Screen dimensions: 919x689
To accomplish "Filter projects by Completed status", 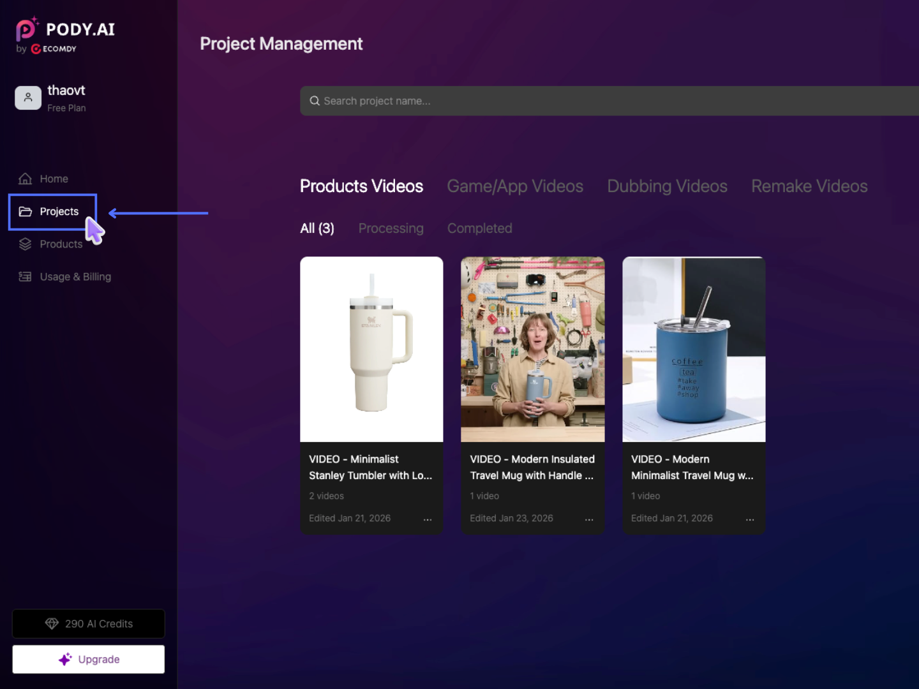I will (x=479, y=228).
